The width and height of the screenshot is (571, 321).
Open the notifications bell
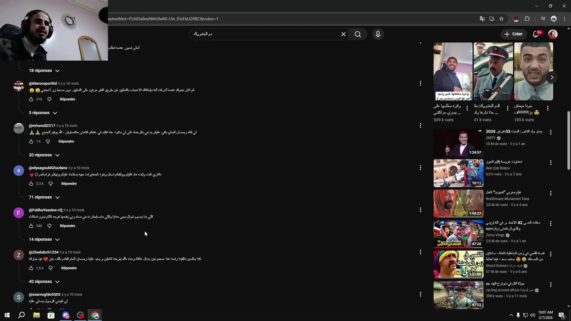[536, 34]
